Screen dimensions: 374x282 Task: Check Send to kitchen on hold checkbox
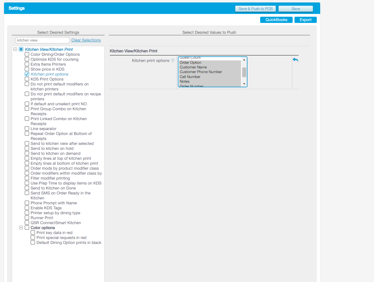[x=27, y=148]
